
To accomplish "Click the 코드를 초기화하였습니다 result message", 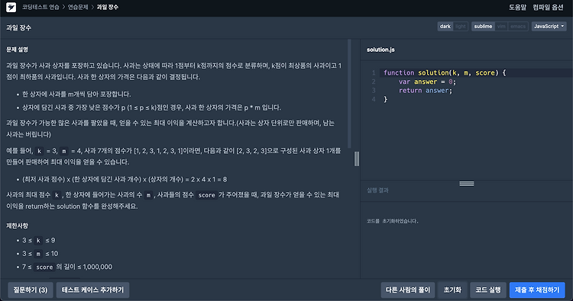I will [393, 221].
